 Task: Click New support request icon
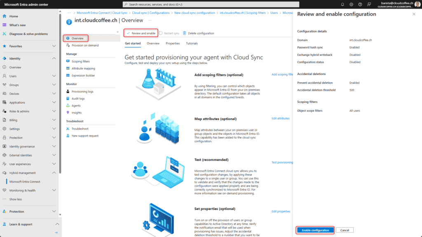(68, 136)
